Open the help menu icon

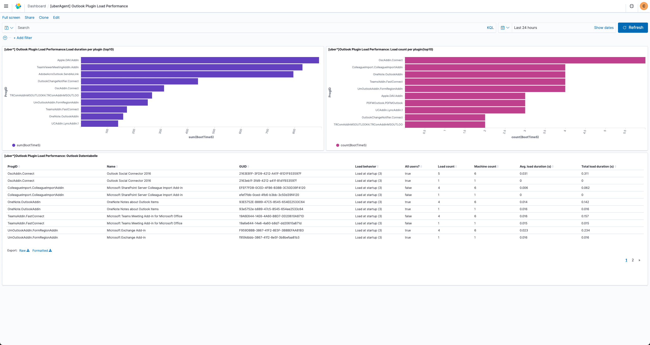[x=632, y=6]
